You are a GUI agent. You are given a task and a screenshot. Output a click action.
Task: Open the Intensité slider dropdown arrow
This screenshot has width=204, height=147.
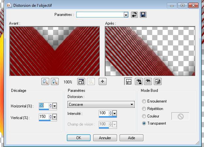coord(114,114)
